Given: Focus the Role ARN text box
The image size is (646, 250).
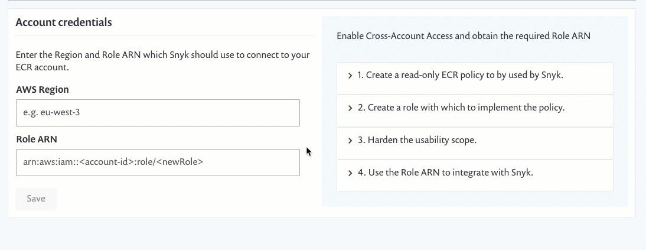Looking at the screenshot, I should 158,163.
